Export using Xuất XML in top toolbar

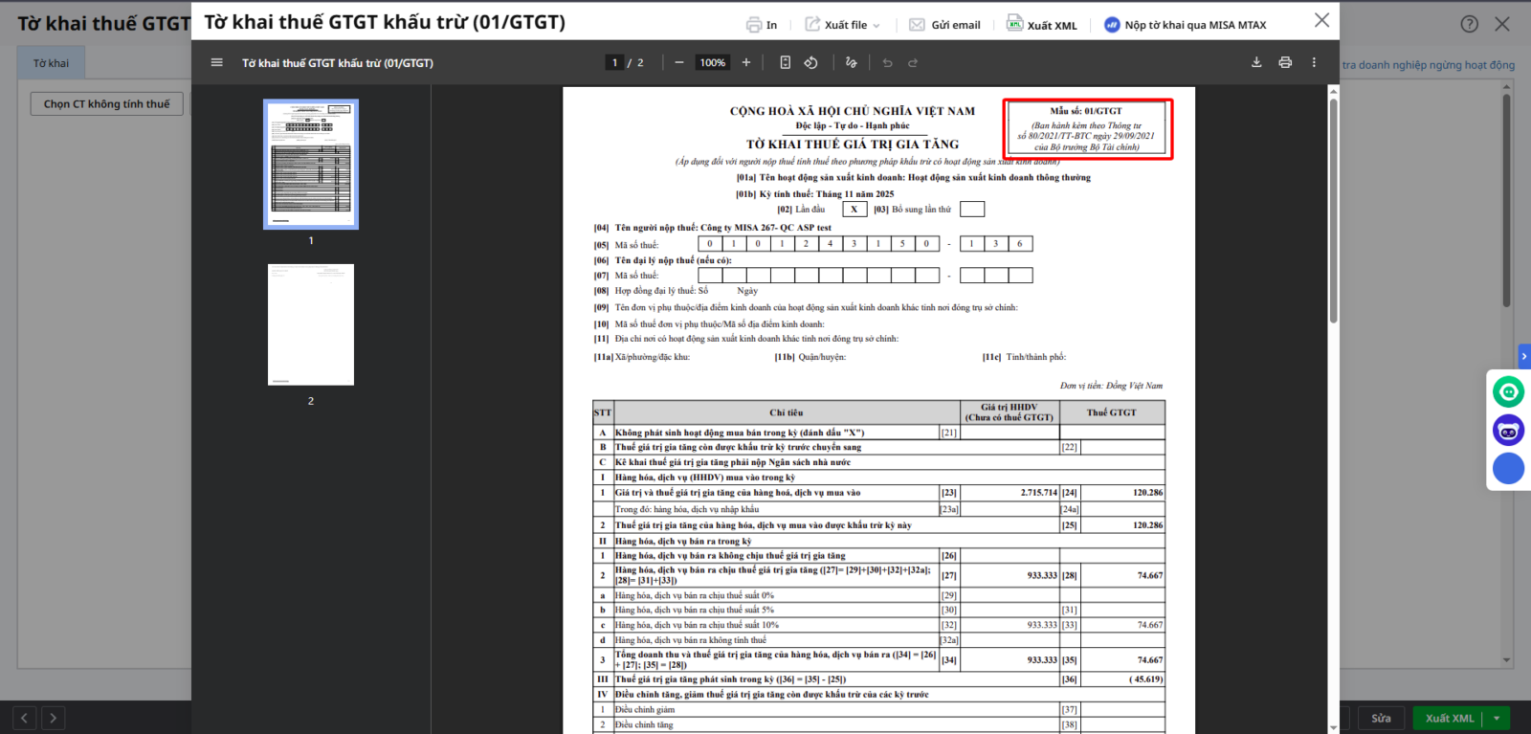(x=1042, y=25)
